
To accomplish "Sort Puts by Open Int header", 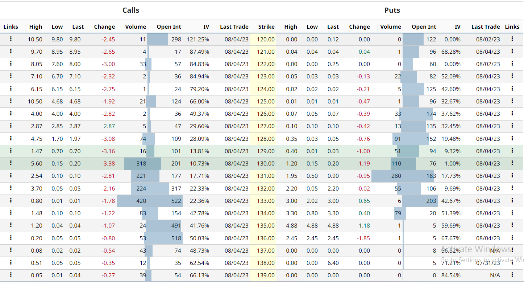I will pyautogui.click(x=424, y=26).
